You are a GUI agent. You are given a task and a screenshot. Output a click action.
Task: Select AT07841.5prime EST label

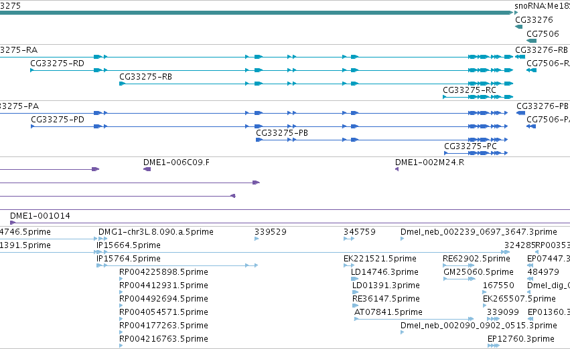(388, 313)
